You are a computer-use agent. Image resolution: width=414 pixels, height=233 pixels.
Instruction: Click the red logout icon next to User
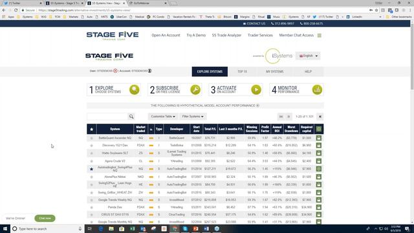pos(115,71)
